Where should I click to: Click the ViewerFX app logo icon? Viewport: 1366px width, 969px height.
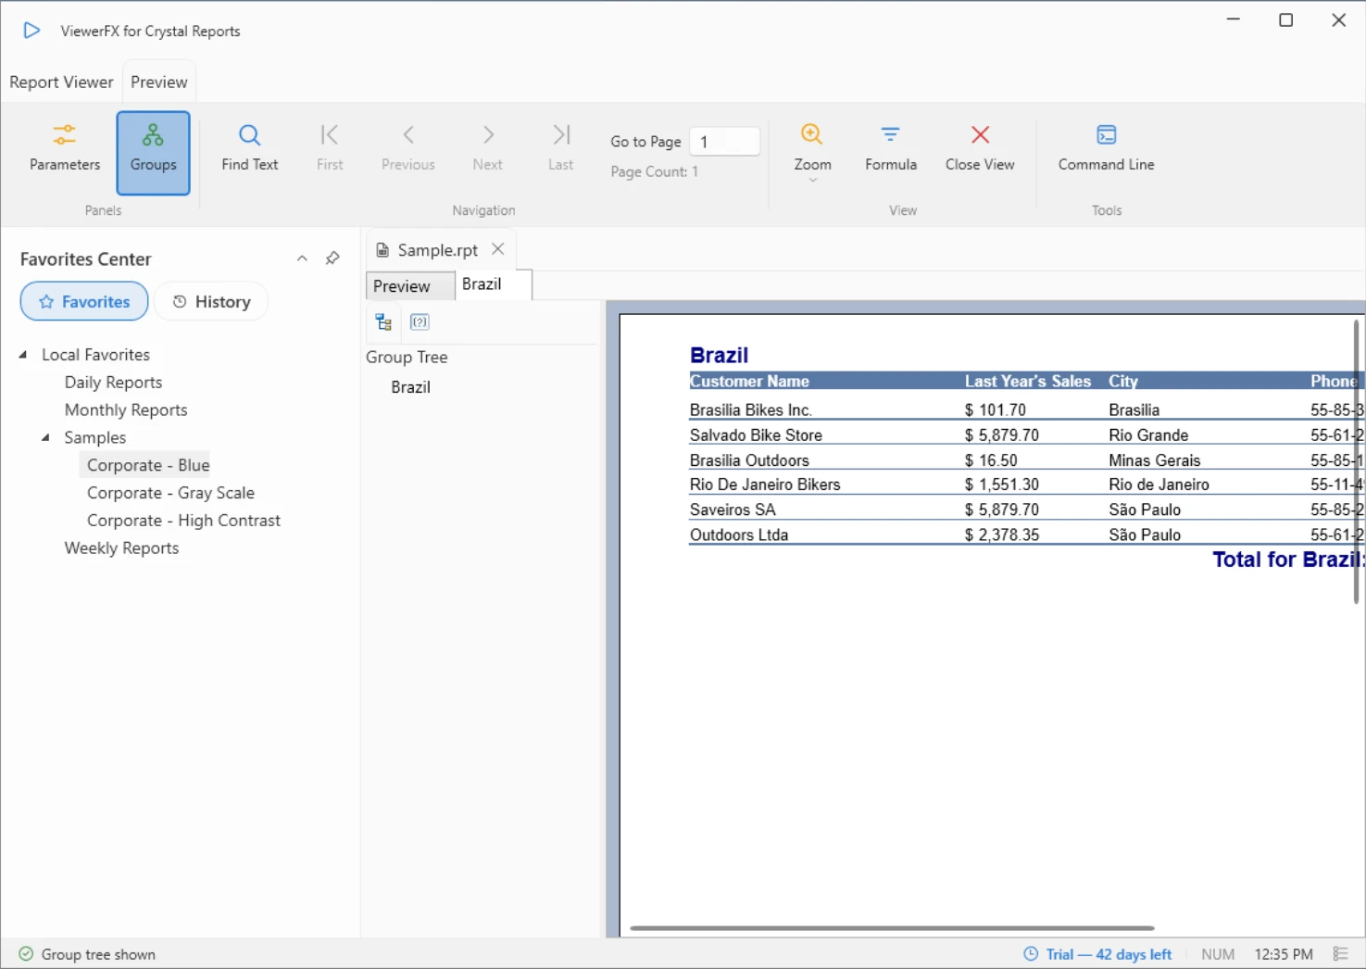pos(31,31)
